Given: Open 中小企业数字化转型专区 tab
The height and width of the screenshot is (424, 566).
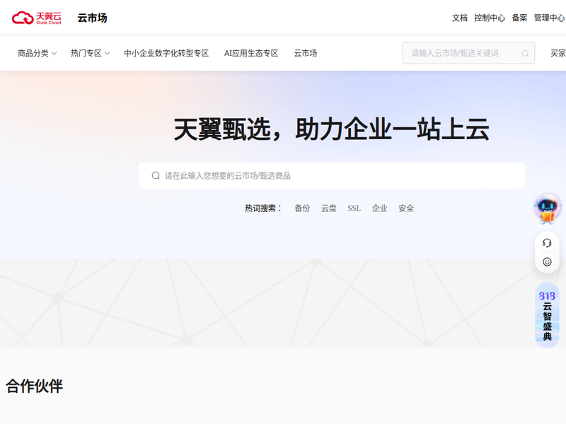Looking at the screenshot, I should point(166,54).
